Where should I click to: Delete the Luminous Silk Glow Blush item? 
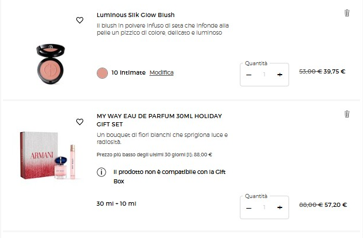tap(347, 13)
